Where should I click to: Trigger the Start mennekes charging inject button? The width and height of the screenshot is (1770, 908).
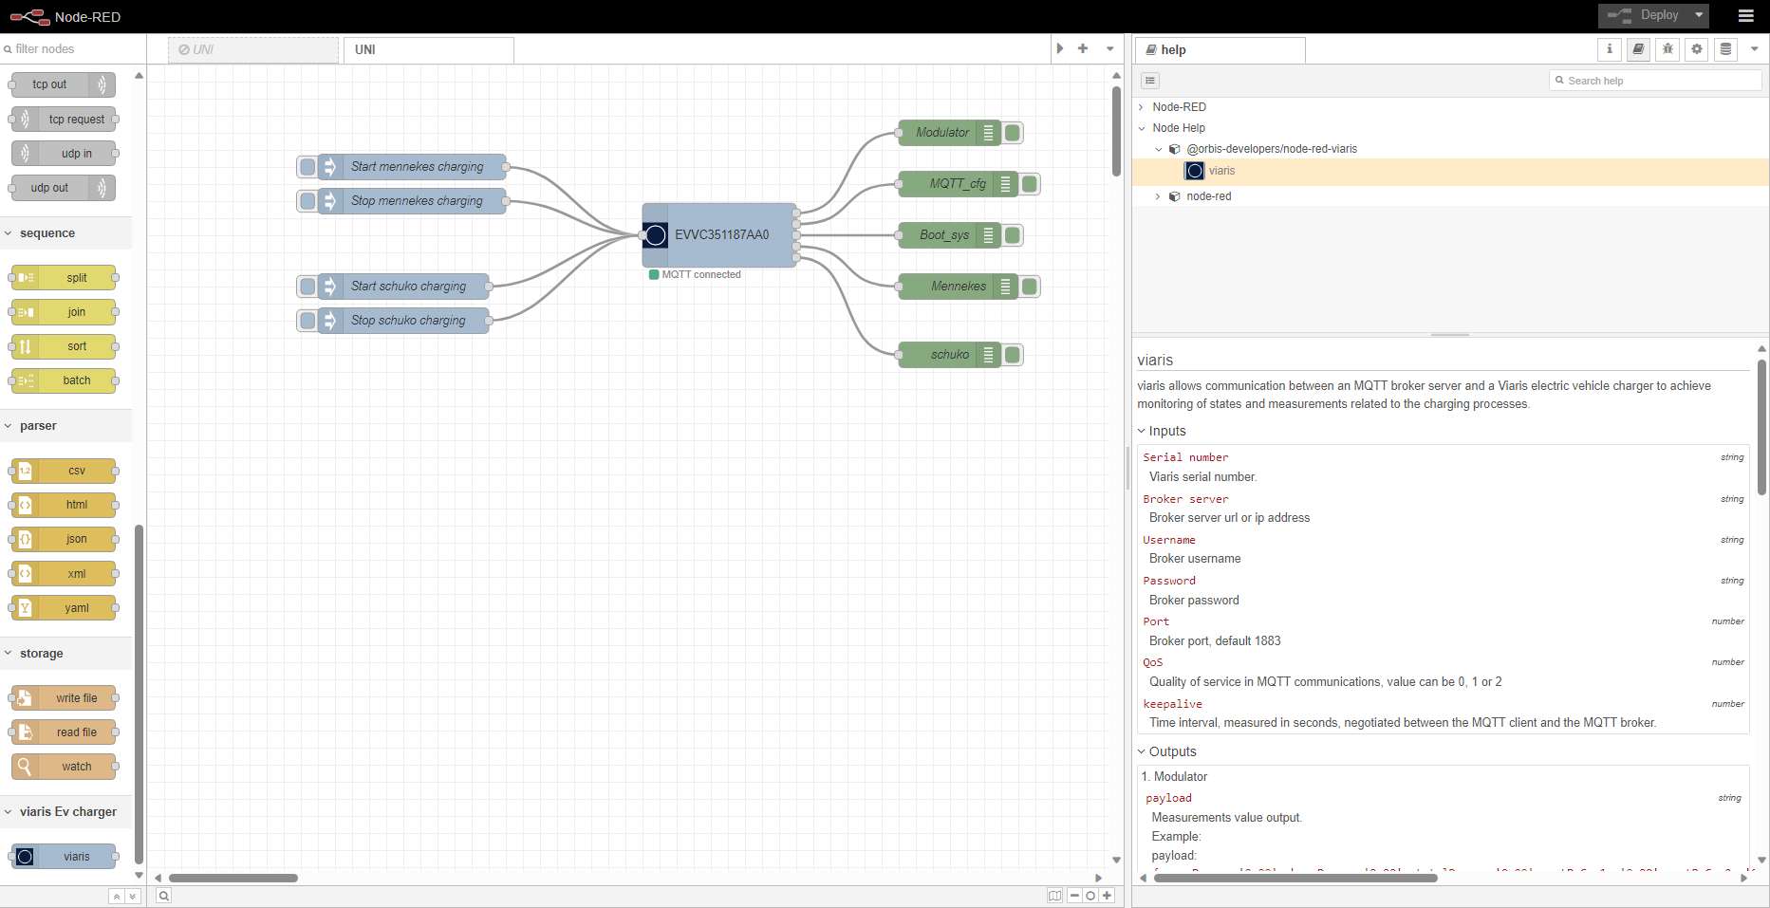pyautogui.click(x=307, y=167)
